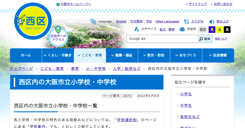Click the date 2022年9月6日
Image resolution: width=245 pixels, height=128 pixels.
pos(148,96)
